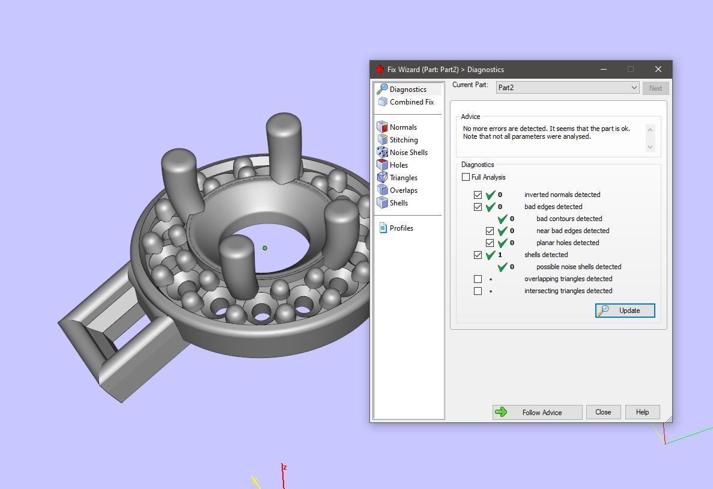Click the Shells icon
This screenshot has height=489, width=713.
(383, 203)
